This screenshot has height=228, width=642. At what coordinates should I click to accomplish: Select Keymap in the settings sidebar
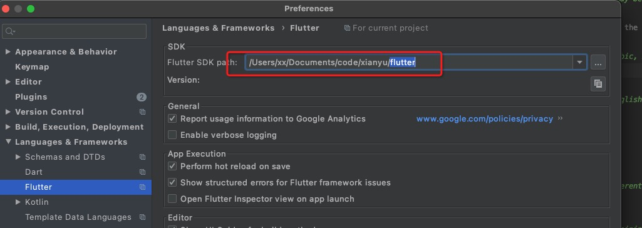pos(32,67)
